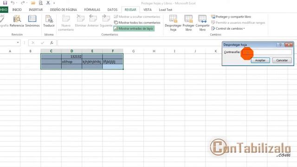Switch to the DATOS tab
The image size is (297, 167).
click(x=112, y=10)
